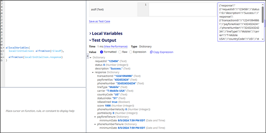The image size is (266, 133).
Task: Fold the a!fromJson response line arrow
Action: coord(4,57)
